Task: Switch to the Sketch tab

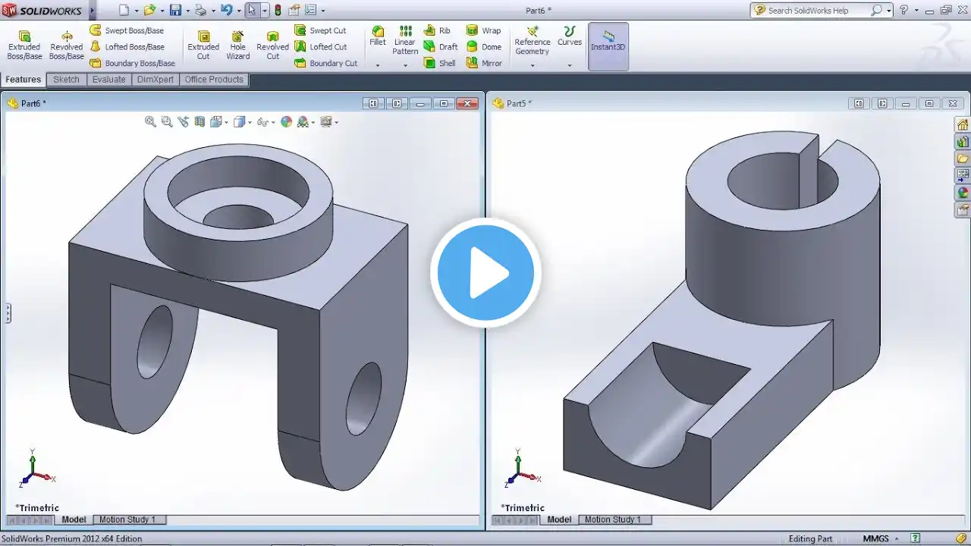Action: pyautogui.click(x=66, y=80)
